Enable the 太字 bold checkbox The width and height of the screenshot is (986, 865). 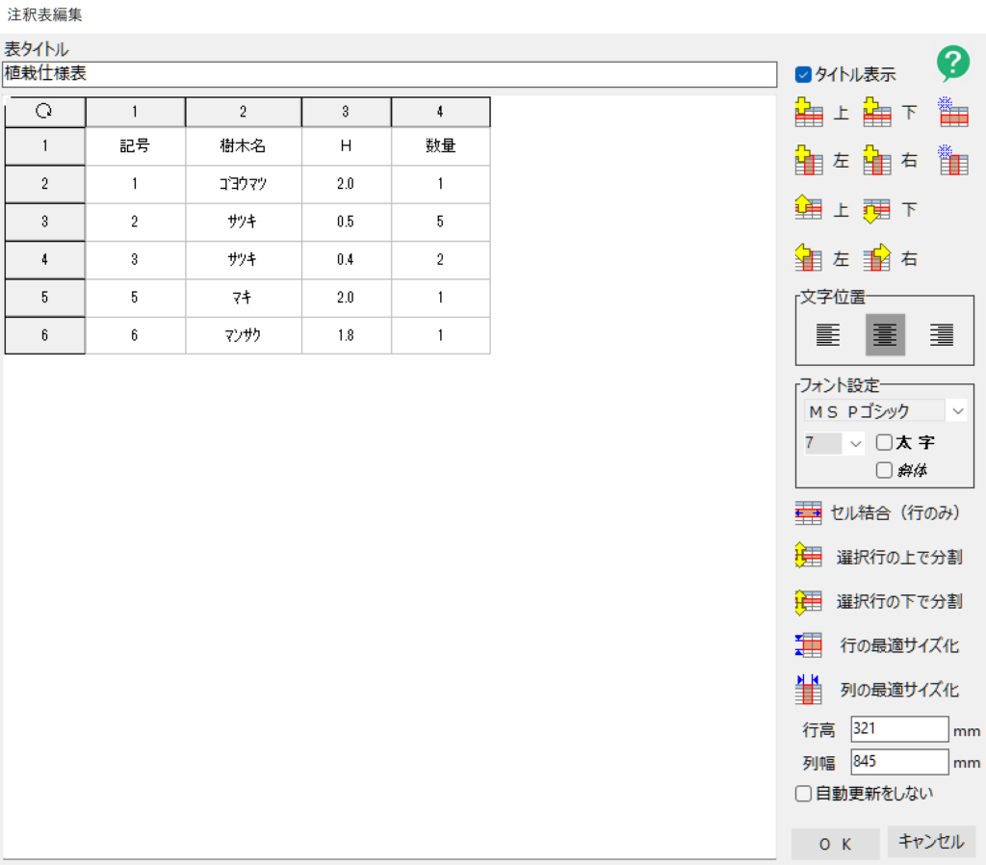pos(884,443)
